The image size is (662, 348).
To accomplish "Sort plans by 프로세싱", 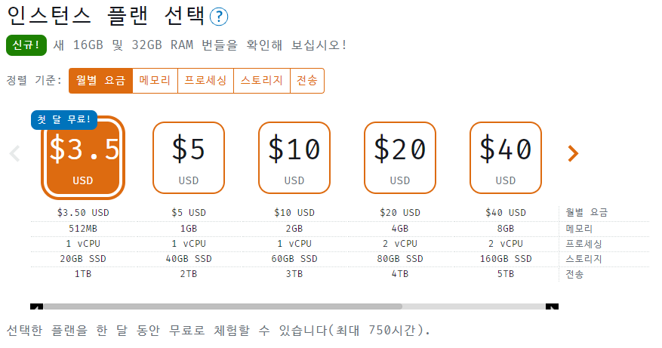I will pos(205,81).
